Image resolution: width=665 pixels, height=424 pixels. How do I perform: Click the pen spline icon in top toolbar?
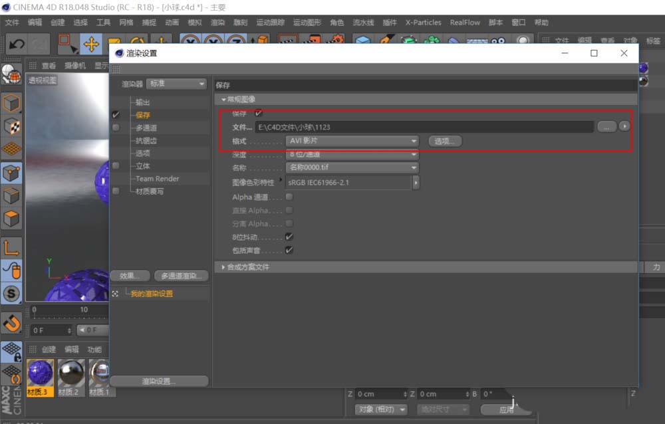coord(386,41)
